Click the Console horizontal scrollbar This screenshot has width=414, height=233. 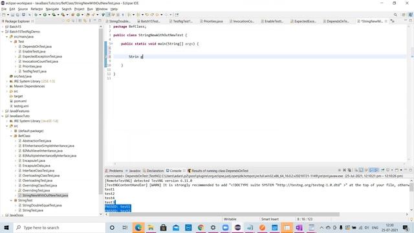224,214
